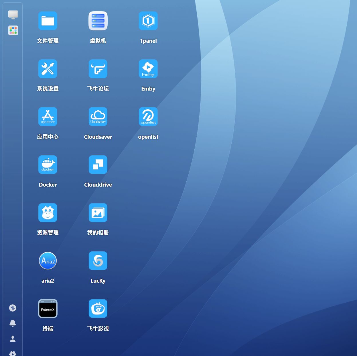
Task: Open 系统设置 system settings icon
Action: (x=48, y=69)
